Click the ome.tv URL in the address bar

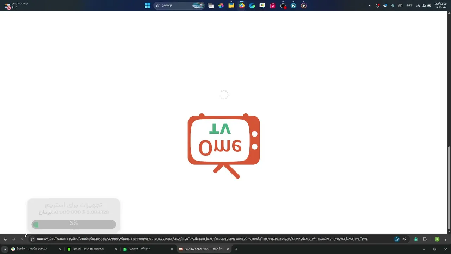pyautogui.click(x=202, y=239)
